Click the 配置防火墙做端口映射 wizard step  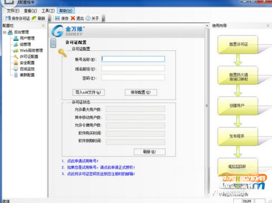pos(238,75)
